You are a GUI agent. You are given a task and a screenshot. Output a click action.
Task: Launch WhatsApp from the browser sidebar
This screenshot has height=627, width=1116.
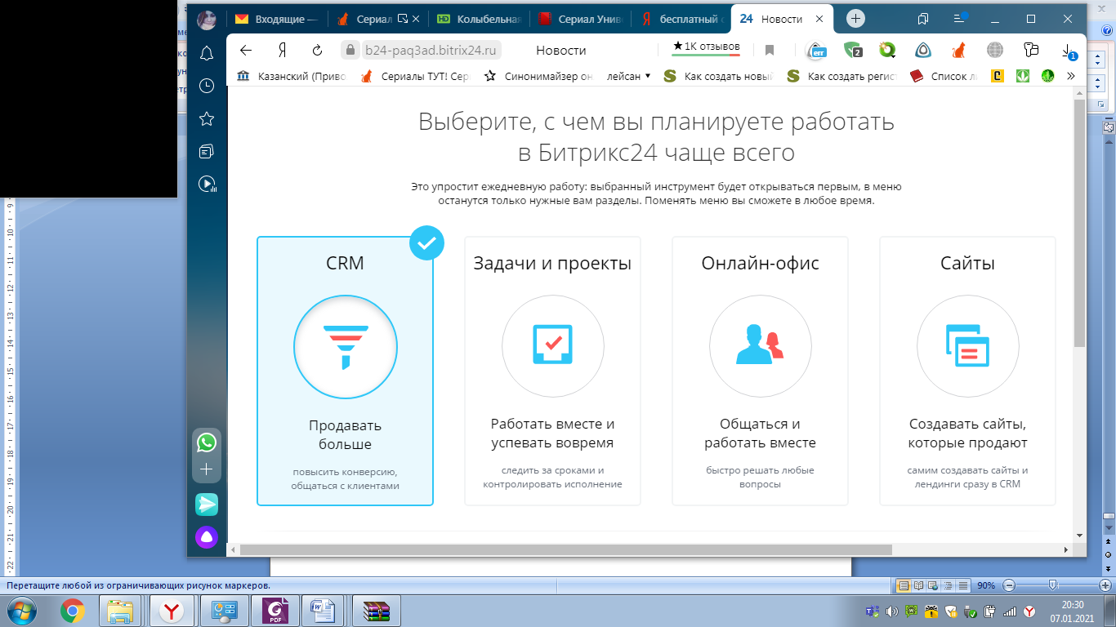[207, 442]
